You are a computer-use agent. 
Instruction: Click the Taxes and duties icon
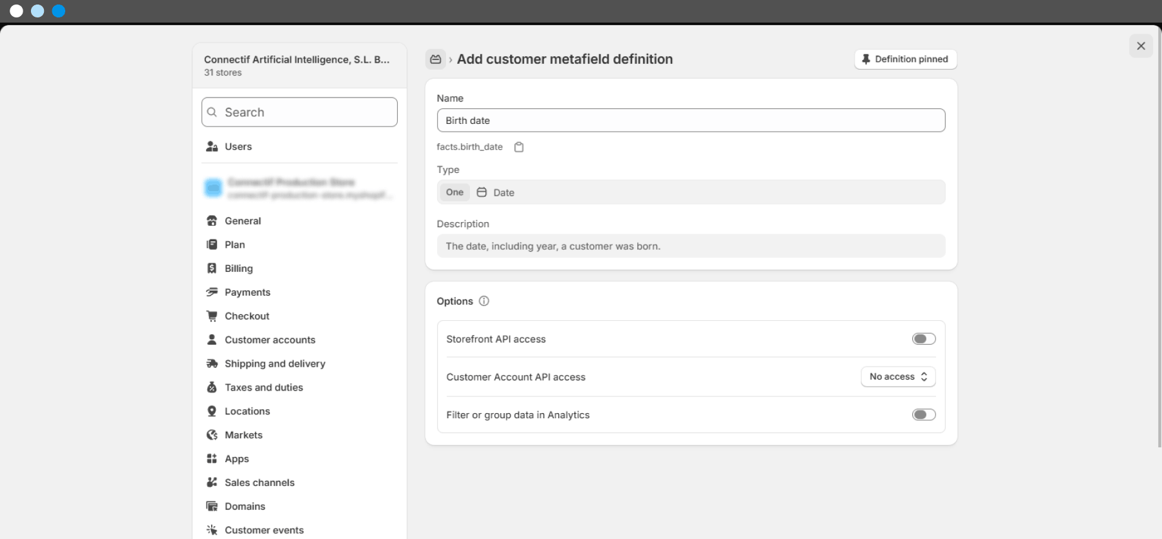(x=212, y=387)
